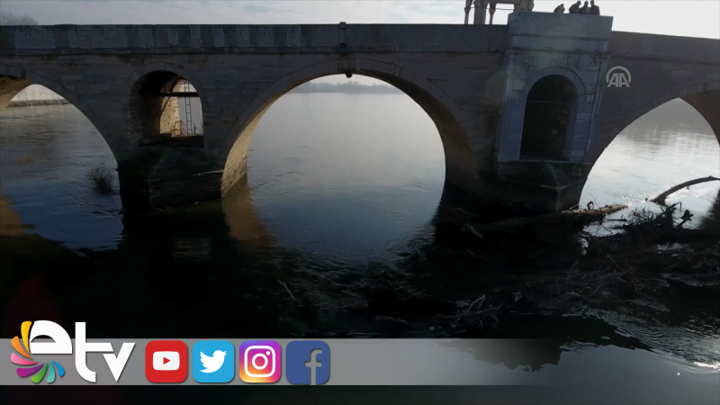Click the red YouTube icon
Image resolution: width=720 pixels, height=405 pixels.
(166, 362)
